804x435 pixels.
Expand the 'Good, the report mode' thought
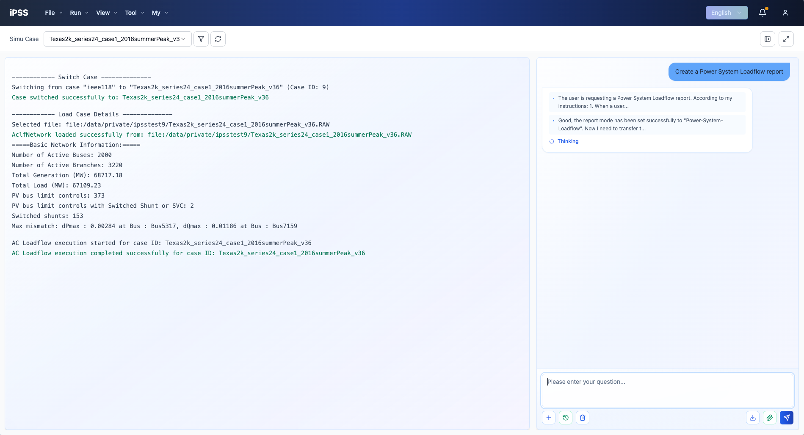coord(647,124)
